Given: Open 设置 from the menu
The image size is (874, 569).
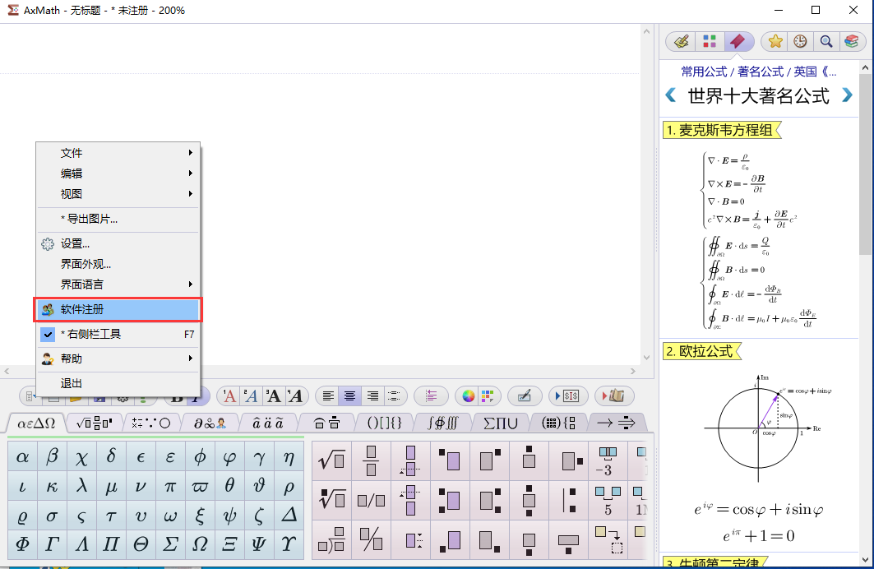Looking at the screenshot, I should [118, 243].
